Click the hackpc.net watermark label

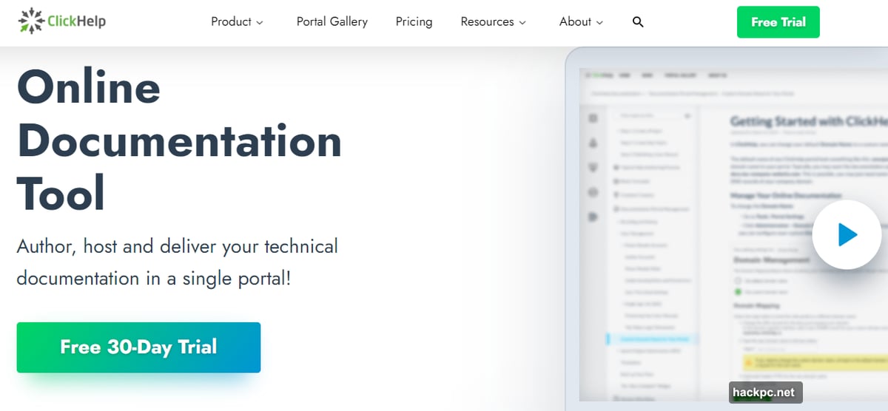765,393
